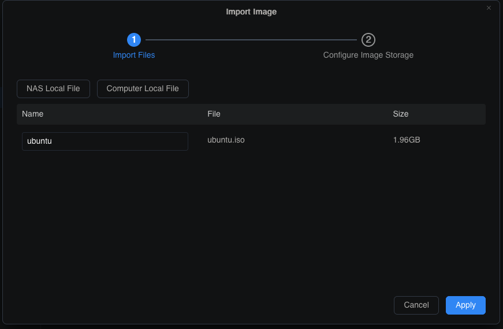Click the step 2 circle icon

click(x=368, y=40)
